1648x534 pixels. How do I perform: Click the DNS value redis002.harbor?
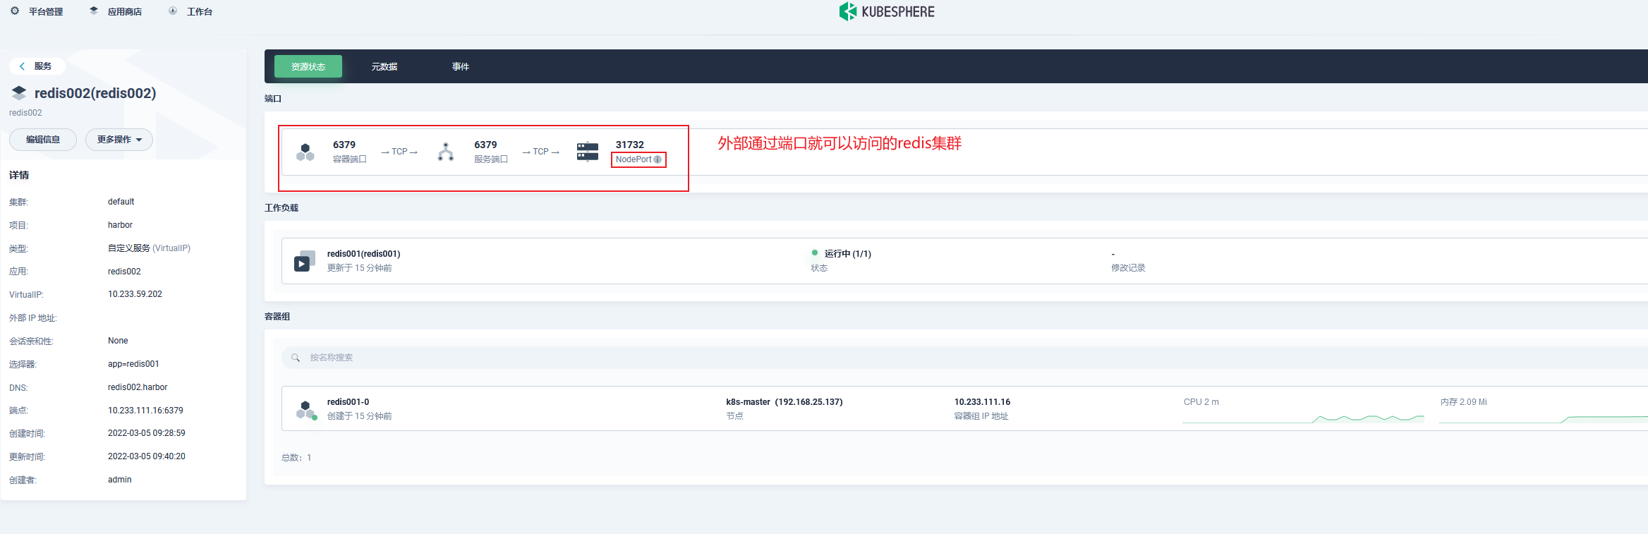coord(138,387)
